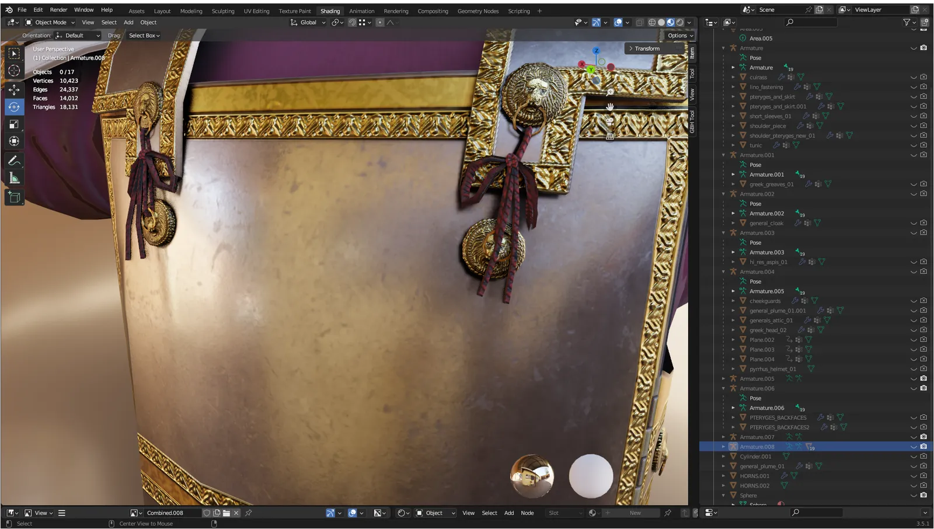Image resolution: width=934 pixels, height=529 pixels.
Task: Open the Drag Select Box dropdown
Action: click(144, 36)
